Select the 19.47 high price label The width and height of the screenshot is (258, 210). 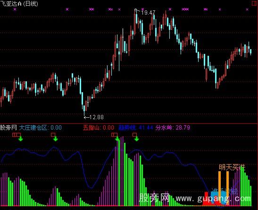(x=148, y=13)
